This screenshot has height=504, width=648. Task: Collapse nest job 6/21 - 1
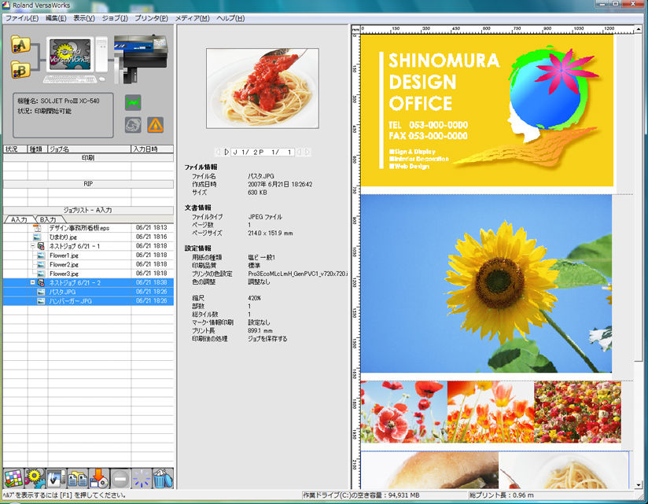tap(32, 246)
